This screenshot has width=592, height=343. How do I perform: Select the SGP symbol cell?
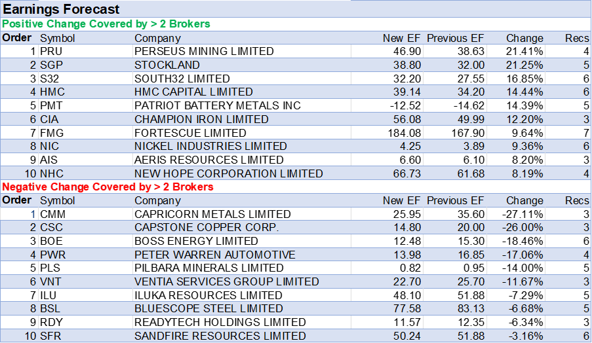pos(52,65)
